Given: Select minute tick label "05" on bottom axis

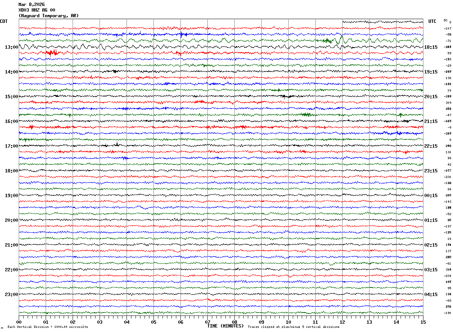Looking at the screenshot, I should pyautogui.click(x=153, y=322).
